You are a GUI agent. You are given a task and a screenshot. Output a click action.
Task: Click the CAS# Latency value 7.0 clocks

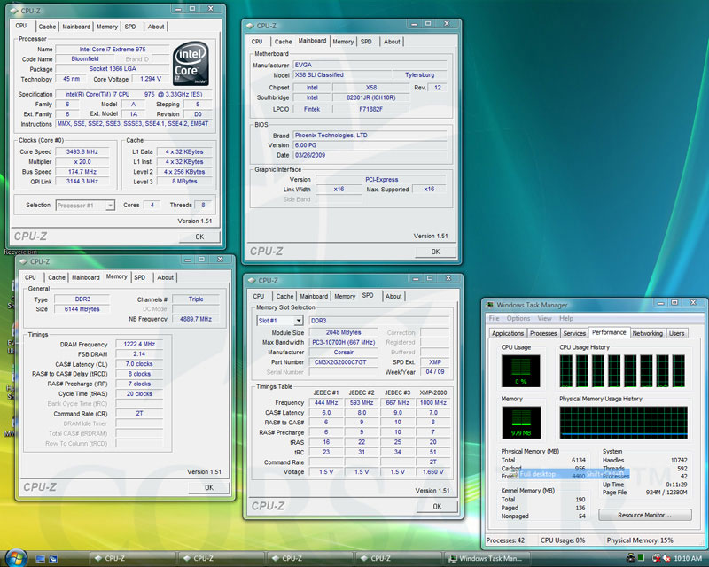click(x=139, y=364)
